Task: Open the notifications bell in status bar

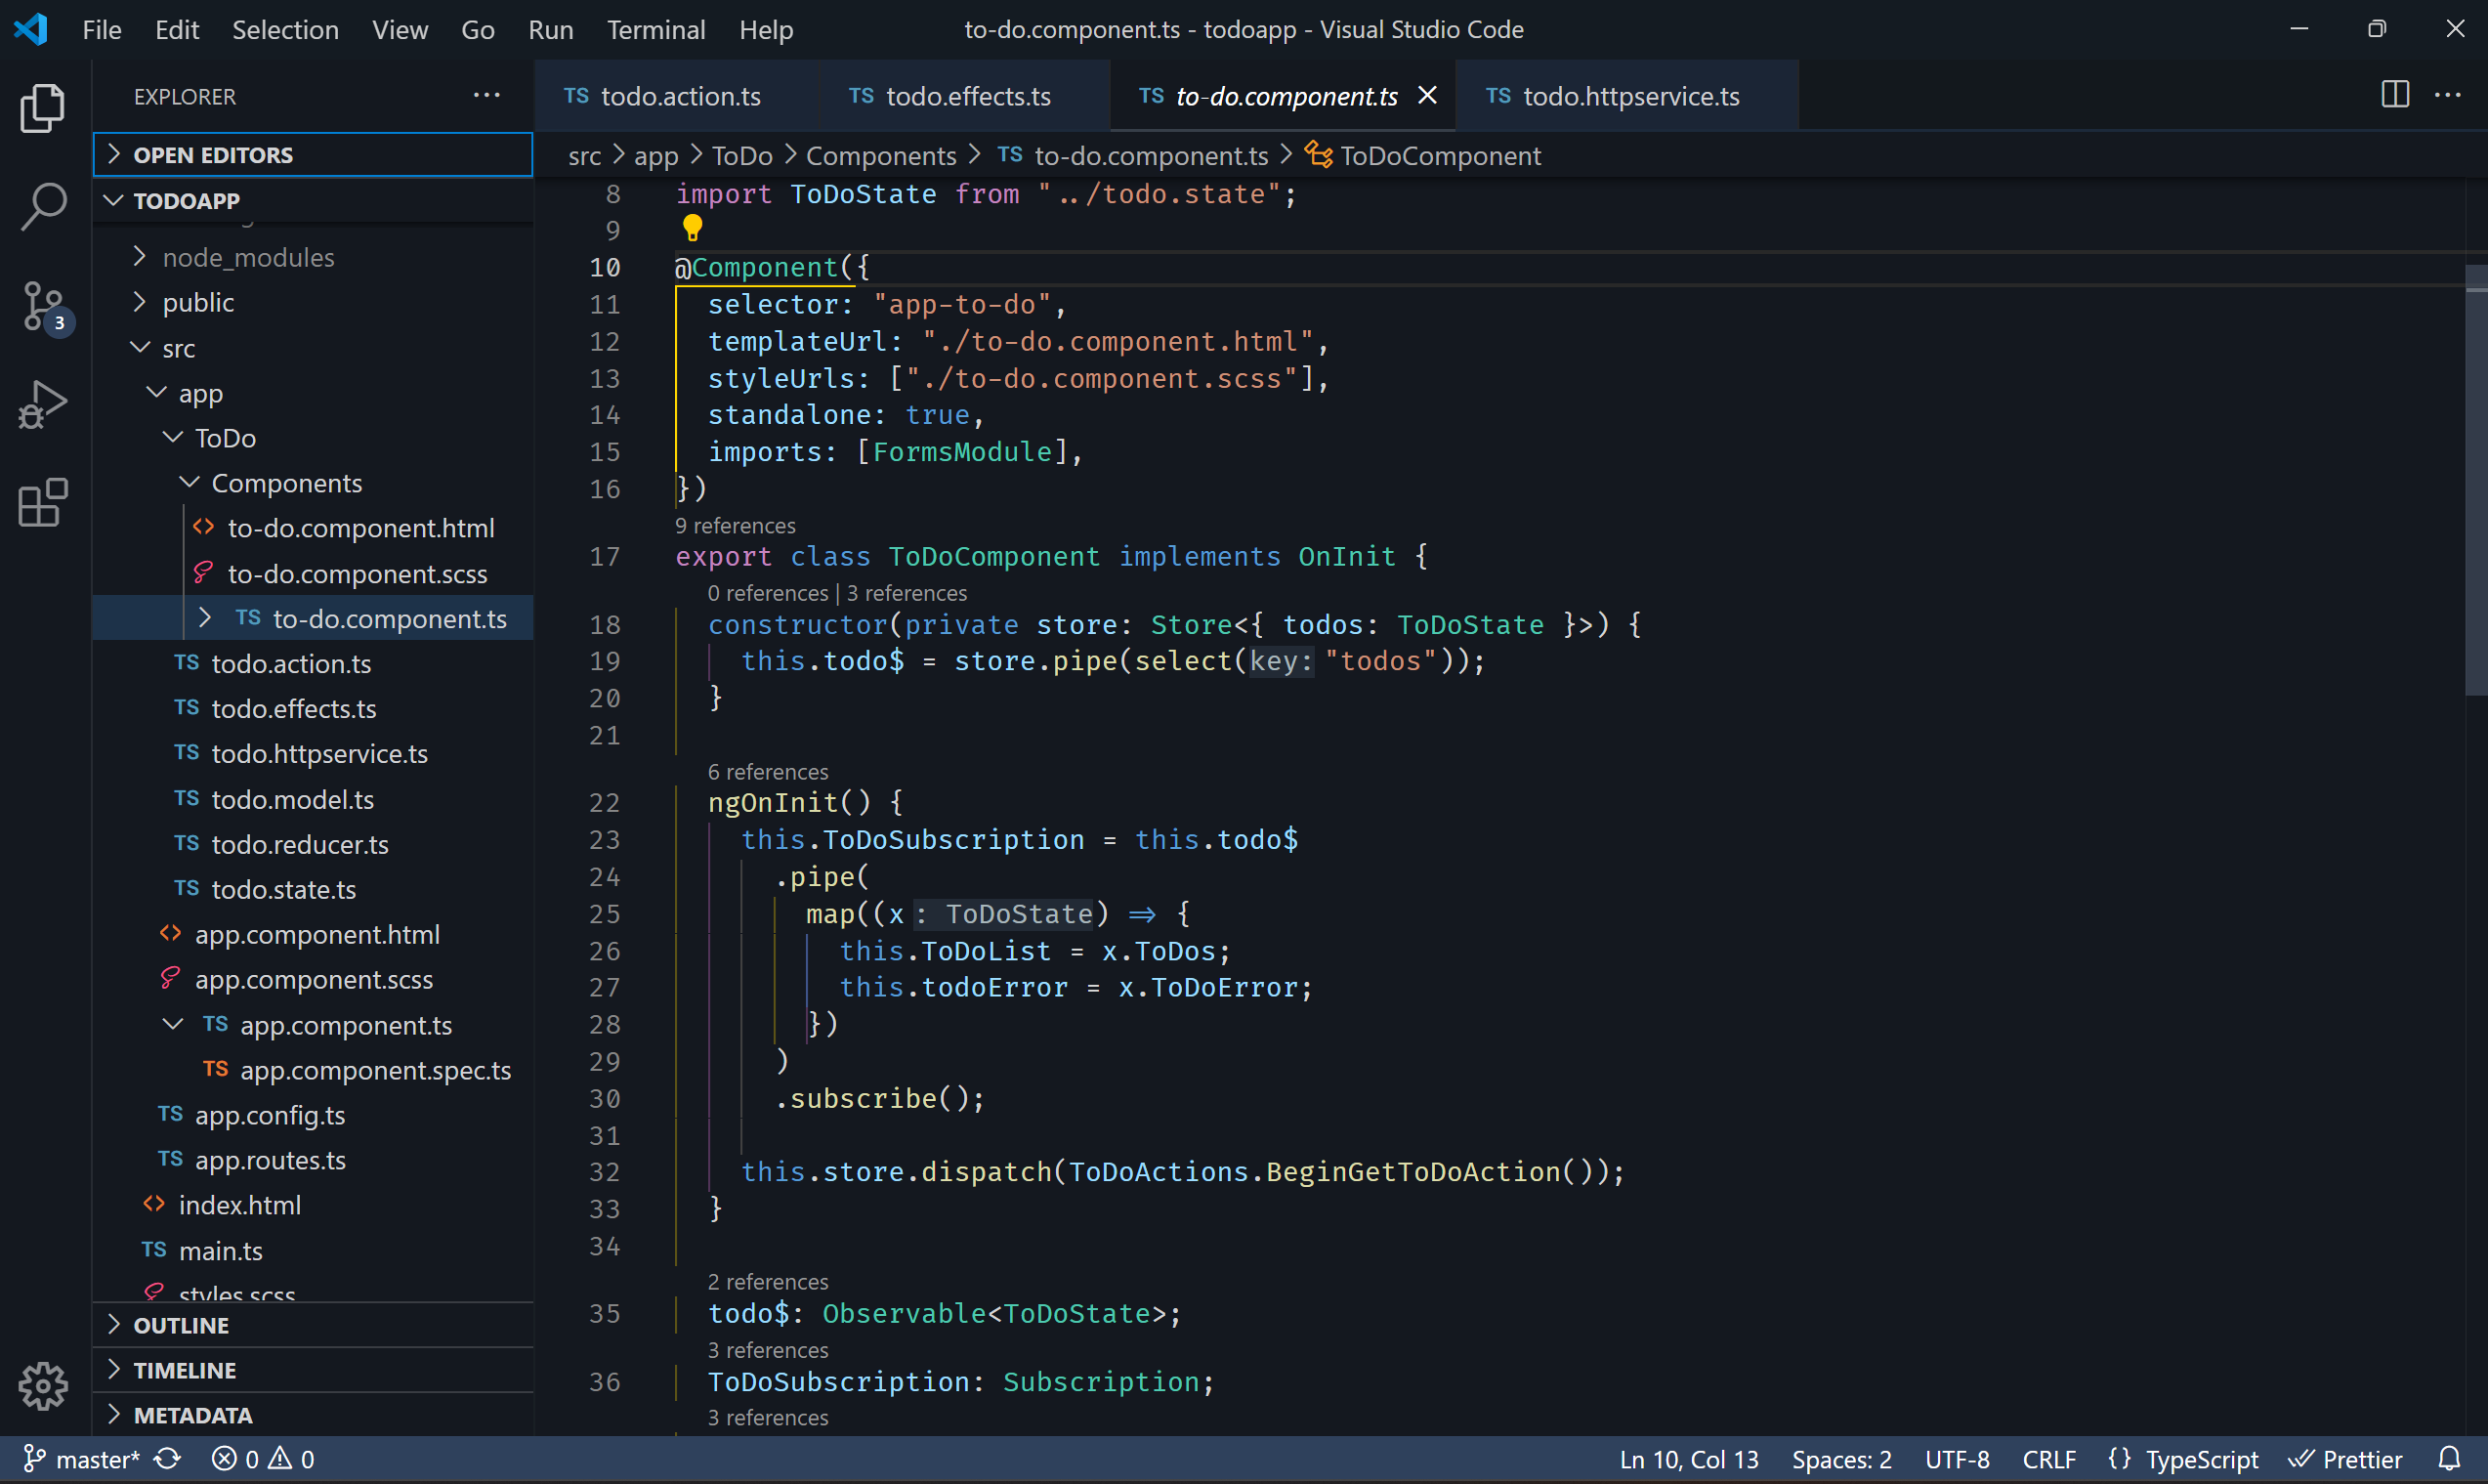Action: 2449,1459
